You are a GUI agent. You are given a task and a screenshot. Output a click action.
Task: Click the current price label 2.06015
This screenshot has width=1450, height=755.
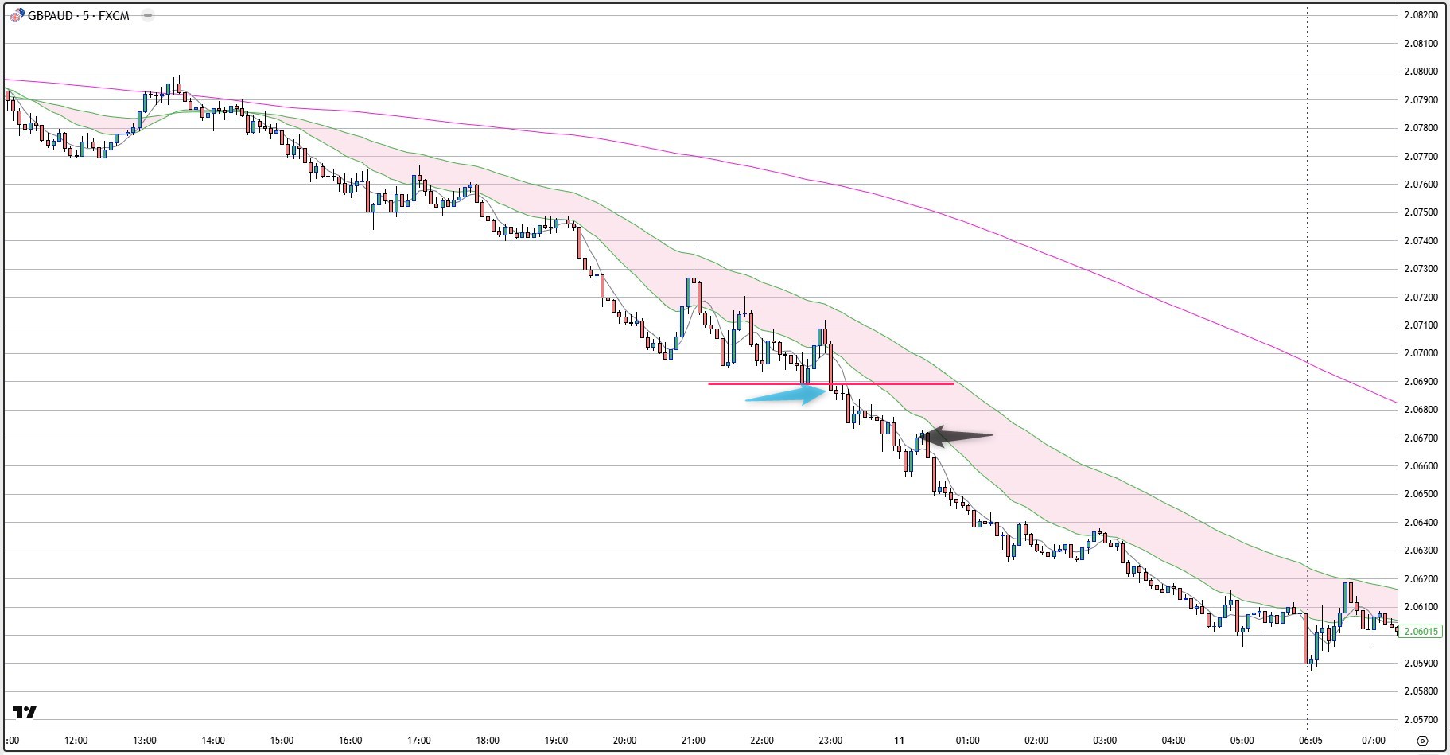tap(1421, 632)
